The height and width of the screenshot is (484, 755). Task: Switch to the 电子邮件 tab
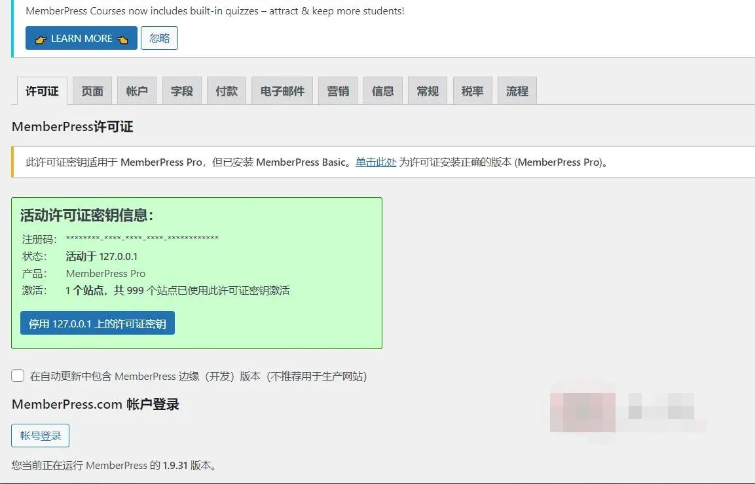point(282,91)
